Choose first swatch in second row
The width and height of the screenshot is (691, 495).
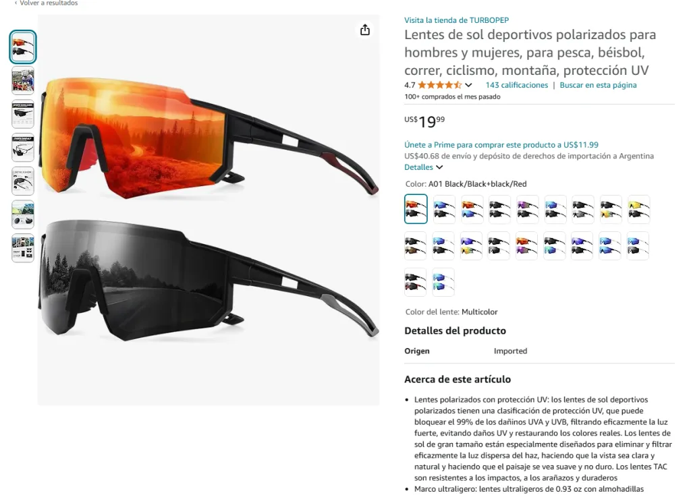(x=416, y=245)
